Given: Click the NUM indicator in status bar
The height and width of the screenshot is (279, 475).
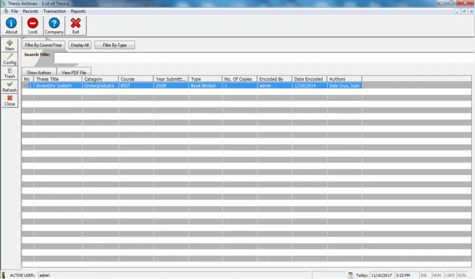Looking at the screenshot, I should pos(437,275).
